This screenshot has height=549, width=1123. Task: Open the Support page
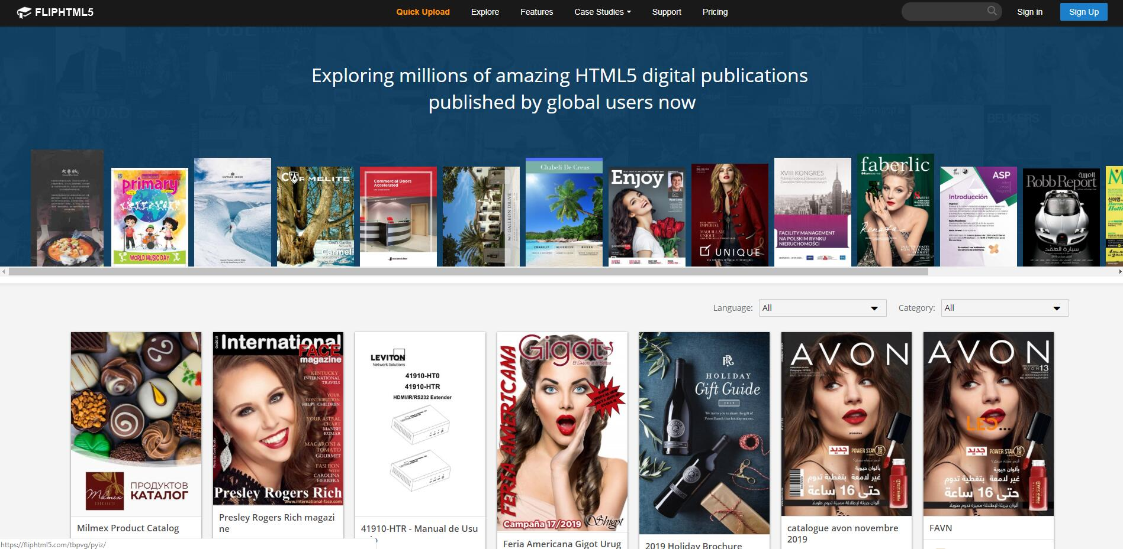pyautogui.click(x=667, y=12)
